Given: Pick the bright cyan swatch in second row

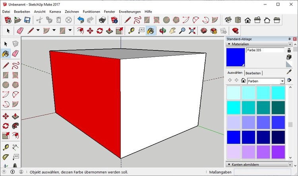Looking at the screenshot, I should tap(234, 107).
